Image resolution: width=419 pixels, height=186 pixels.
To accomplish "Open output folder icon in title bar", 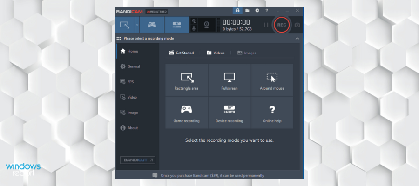I will point(248,10).
